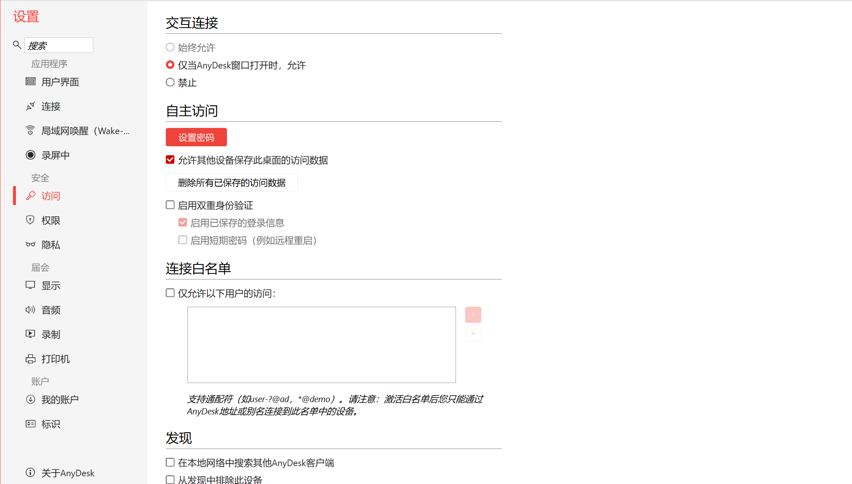Toggle 启用短期密码 checkbox
Screen dimensions: 852x484
coord(183,240)
